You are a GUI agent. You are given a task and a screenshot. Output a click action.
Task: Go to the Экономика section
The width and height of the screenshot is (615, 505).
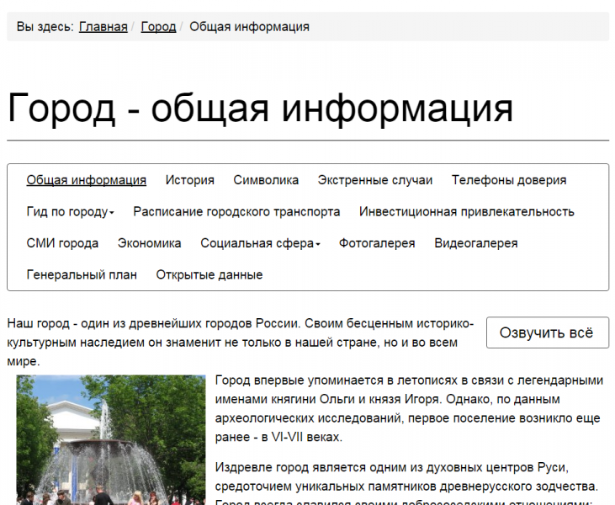(149, 243)
